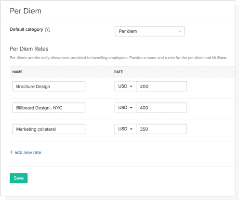Image resolution: width=239 pixels, height=200 pixels.
Task: Click the Per Diem Rates heading
Action: tap(29, 49)
